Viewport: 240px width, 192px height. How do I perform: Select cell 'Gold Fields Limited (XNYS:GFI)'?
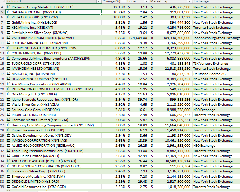[x=54, y=156]
